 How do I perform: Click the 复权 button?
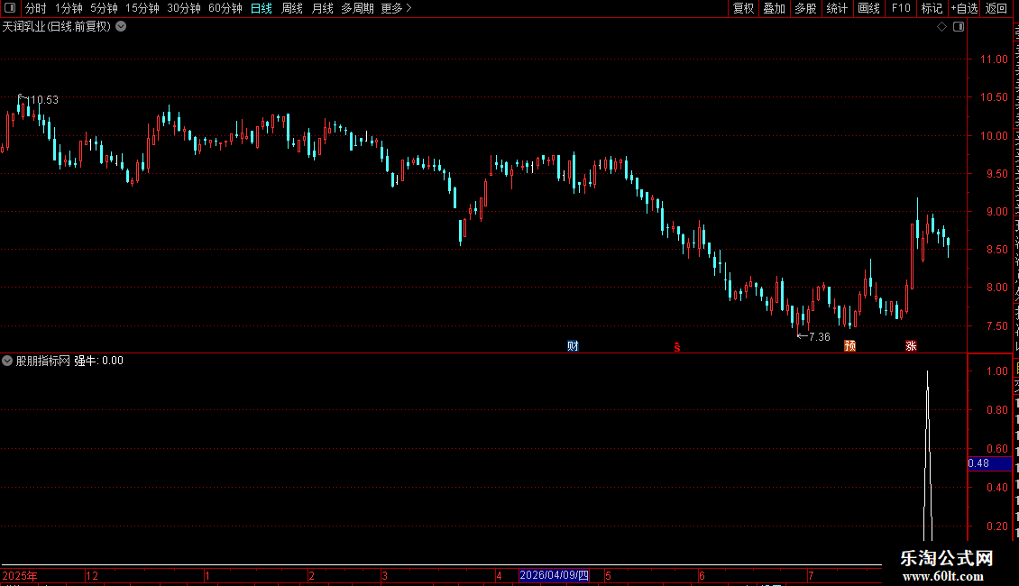click(x=743, y=8)
